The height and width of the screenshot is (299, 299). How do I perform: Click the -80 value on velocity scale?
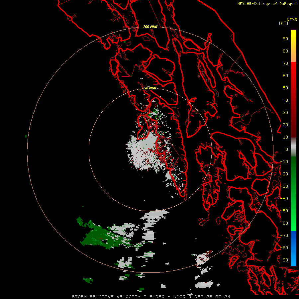pyautogui.click(x=284, y=248)
